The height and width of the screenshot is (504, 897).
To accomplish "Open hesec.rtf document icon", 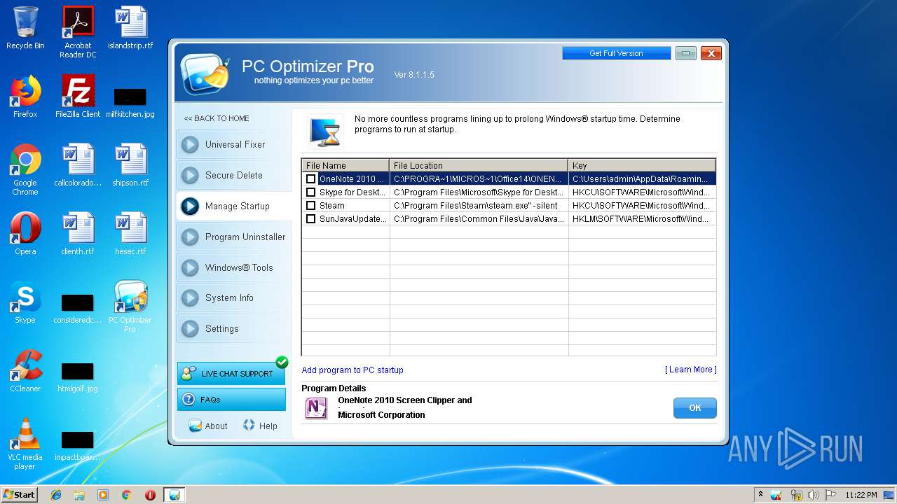I will pos(130,234).
